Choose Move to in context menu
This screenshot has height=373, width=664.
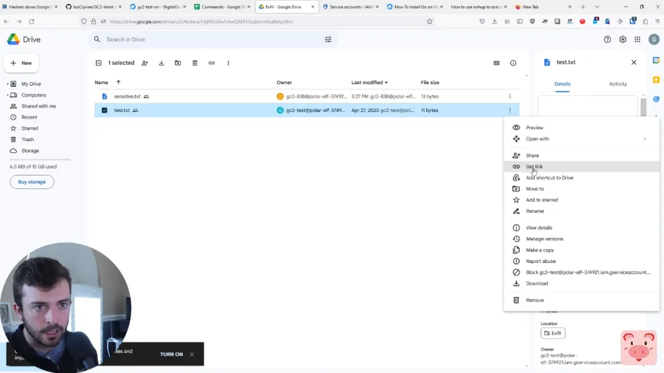pyautogui.click(x=582, y=189)
